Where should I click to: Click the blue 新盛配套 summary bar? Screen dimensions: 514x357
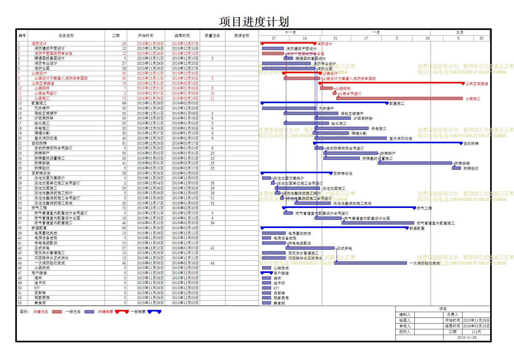pos(335,228)
